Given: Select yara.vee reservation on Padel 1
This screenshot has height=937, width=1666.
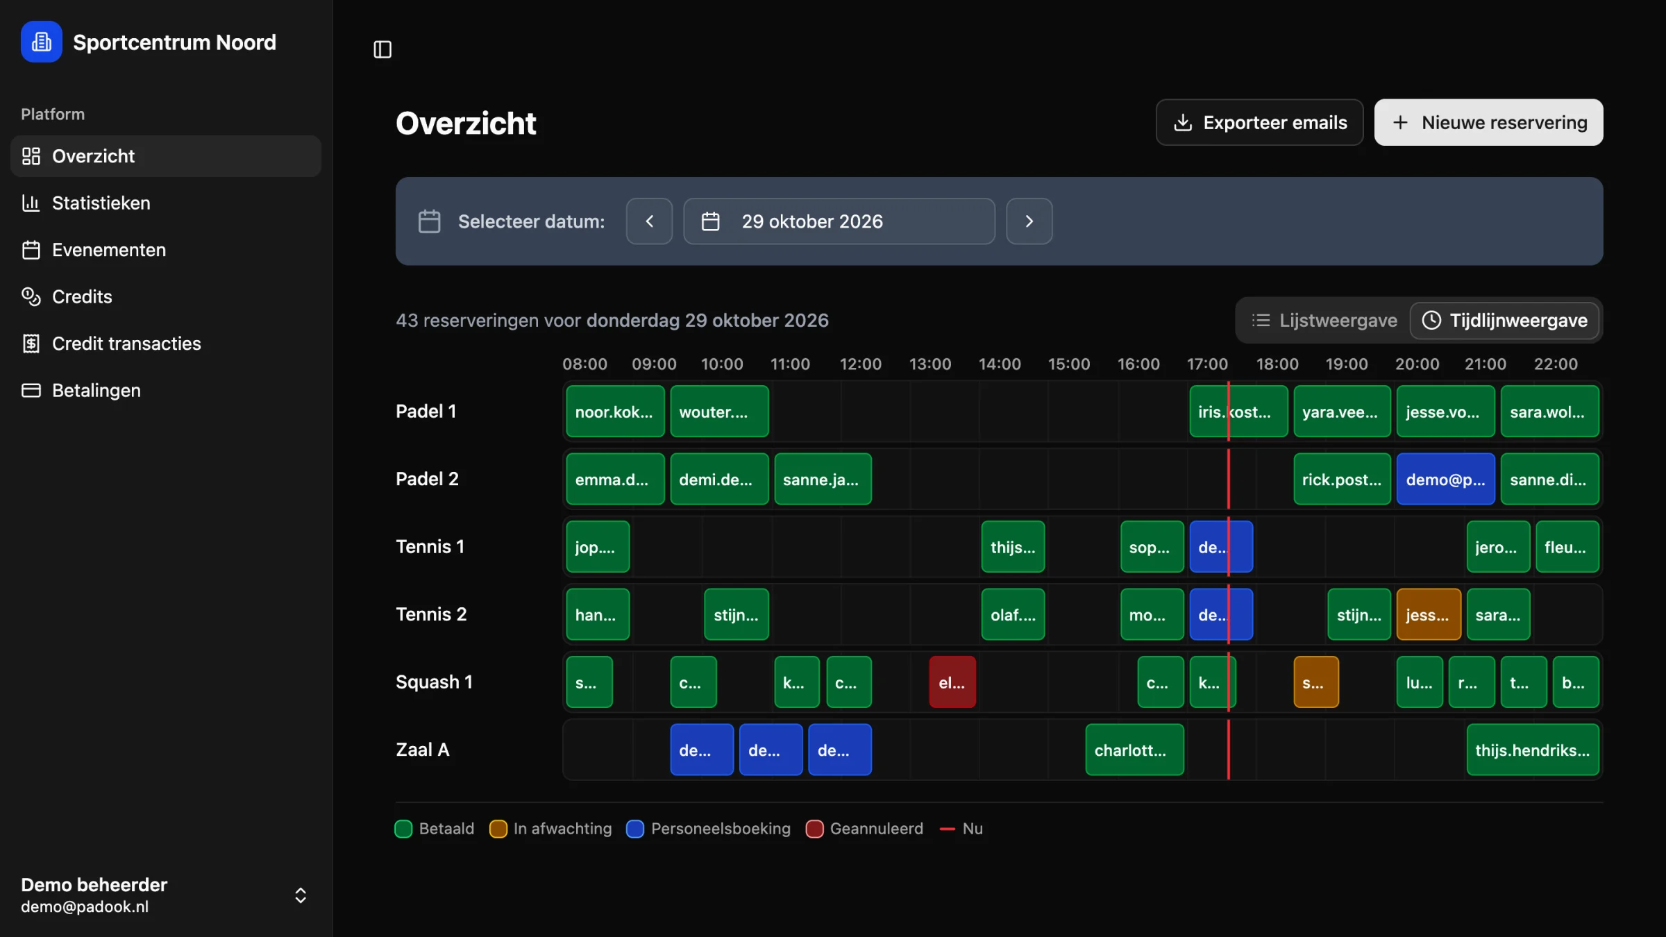Looking at the screenshot, I should point(1342,412).
